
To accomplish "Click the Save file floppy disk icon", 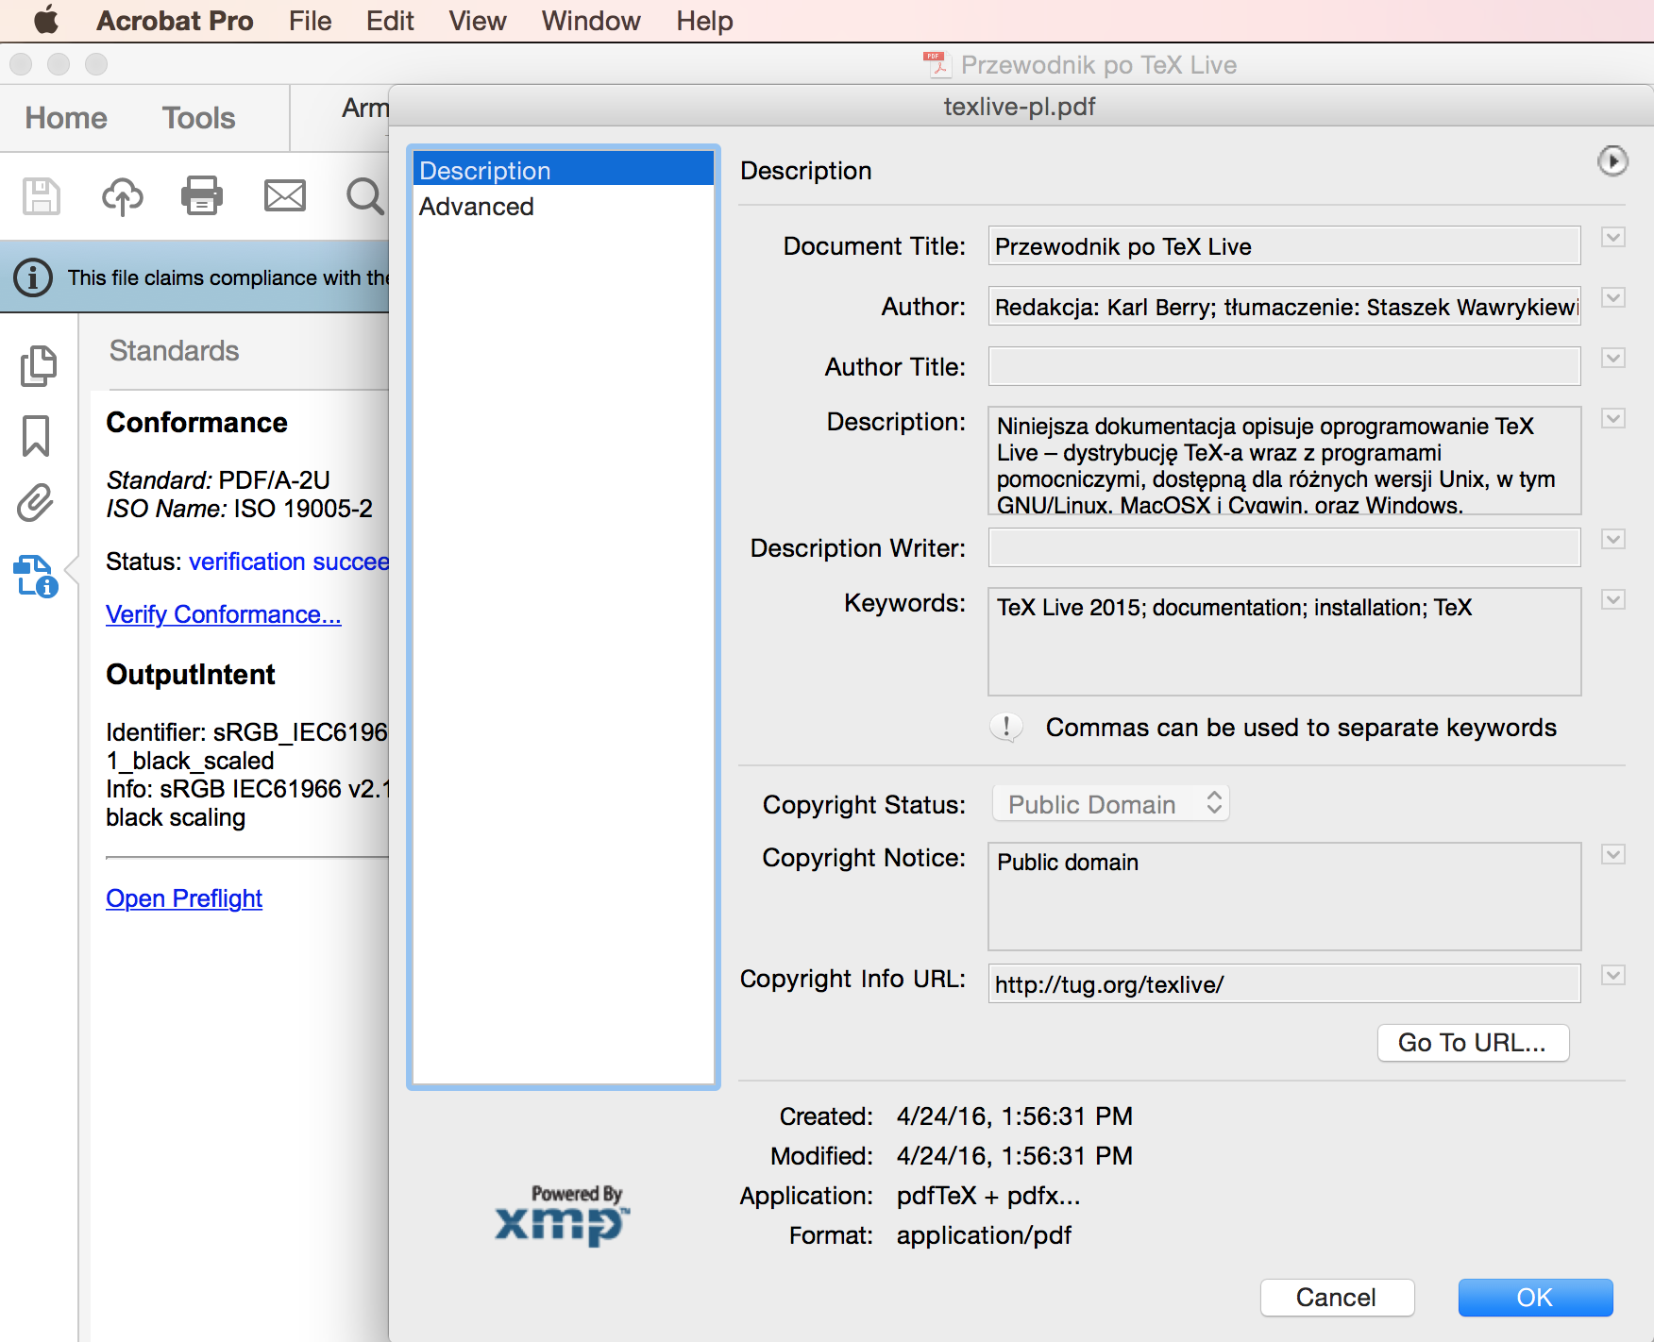I will coord(42,196).
